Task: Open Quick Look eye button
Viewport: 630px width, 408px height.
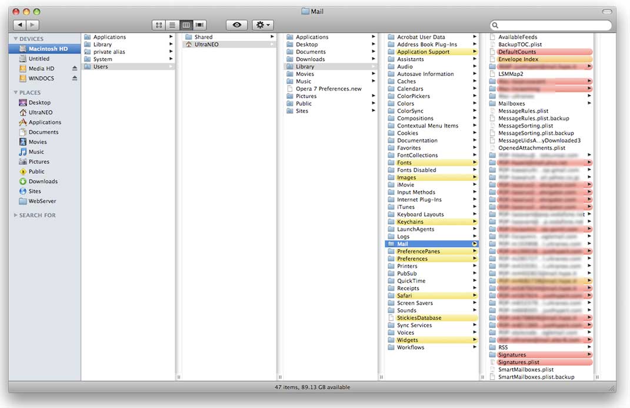Action: [236, 25]
